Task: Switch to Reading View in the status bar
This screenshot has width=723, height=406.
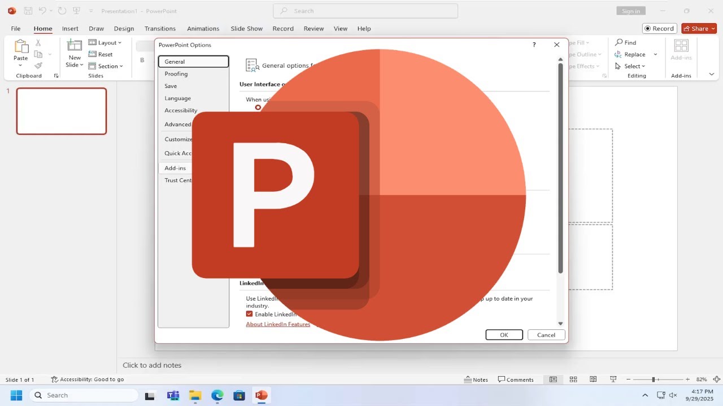Action: click(x=593, y=379)
